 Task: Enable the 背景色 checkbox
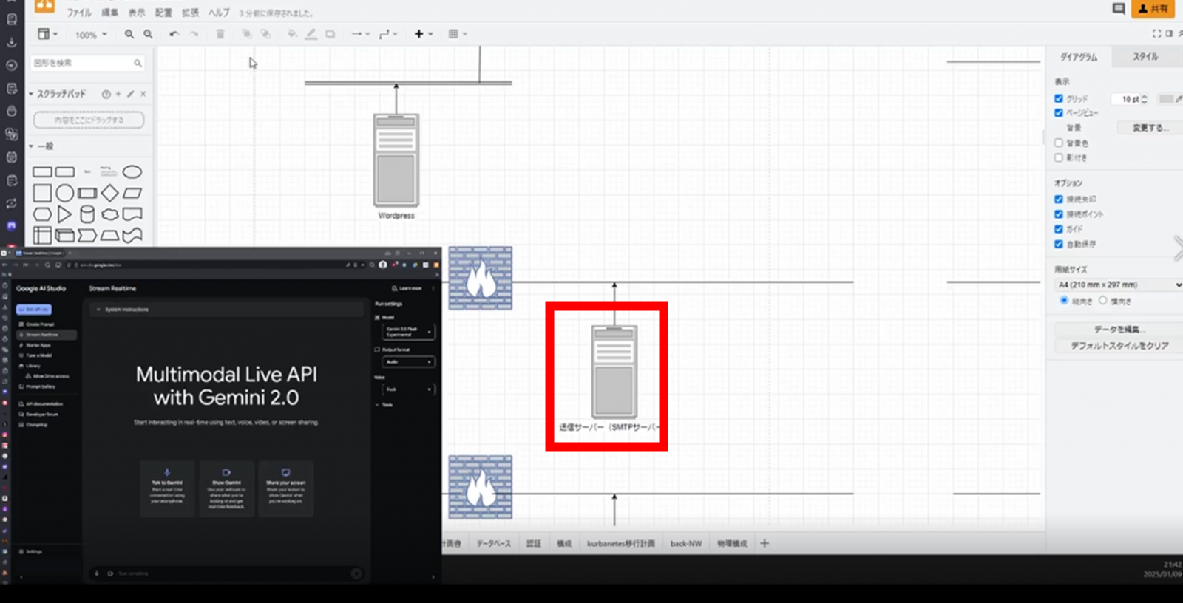click(1059, 143)
